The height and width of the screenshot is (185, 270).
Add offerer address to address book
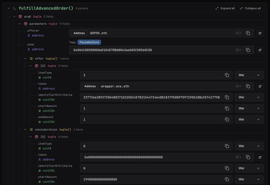(239, 33)
